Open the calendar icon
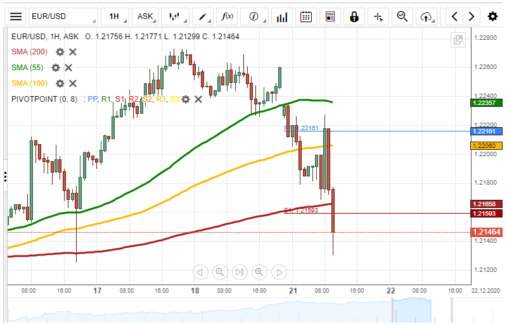The image size is (507, 325). pos(306,16)
